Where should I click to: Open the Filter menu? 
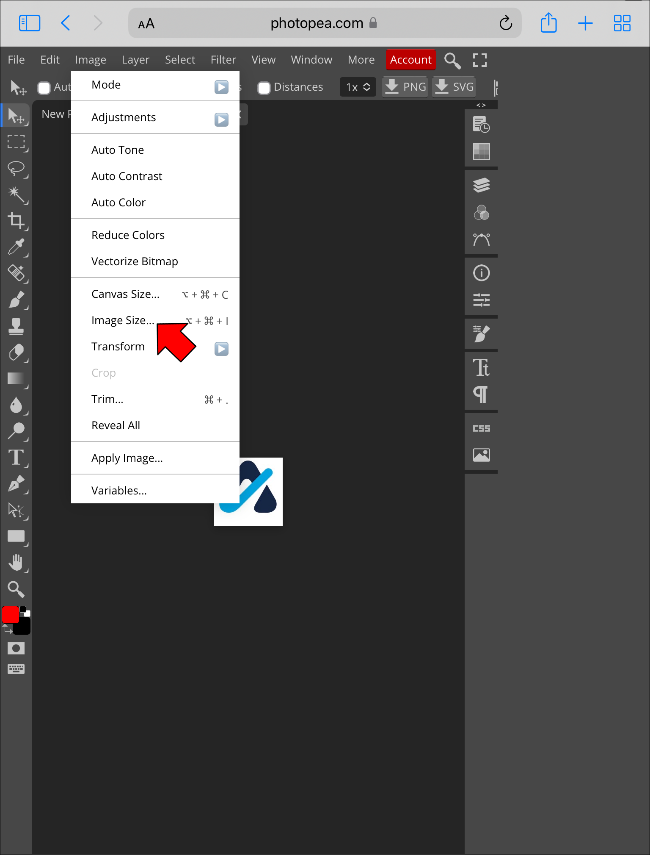[223, 60]
